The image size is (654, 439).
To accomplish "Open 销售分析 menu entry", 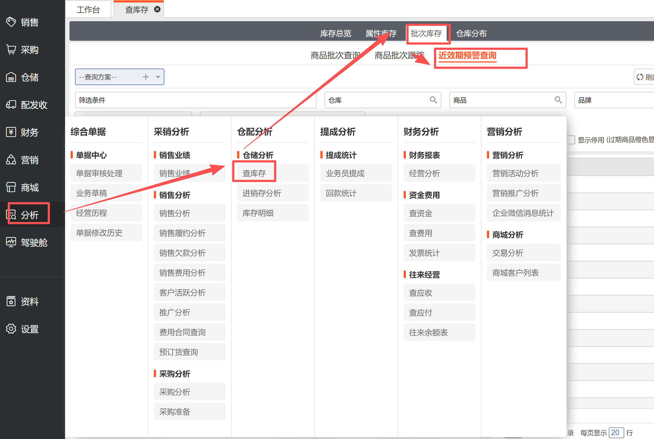I will pos(190,213).
